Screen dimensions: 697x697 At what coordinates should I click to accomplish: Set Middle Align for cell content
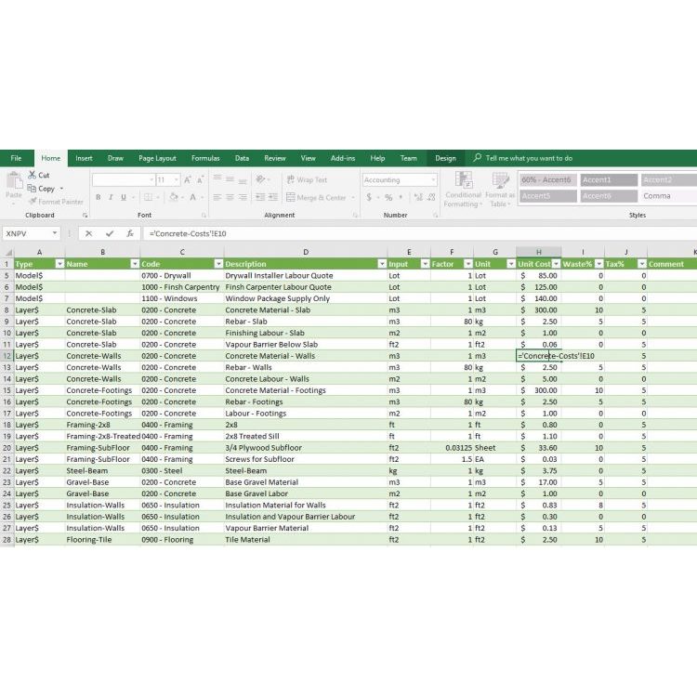(230, 179)
